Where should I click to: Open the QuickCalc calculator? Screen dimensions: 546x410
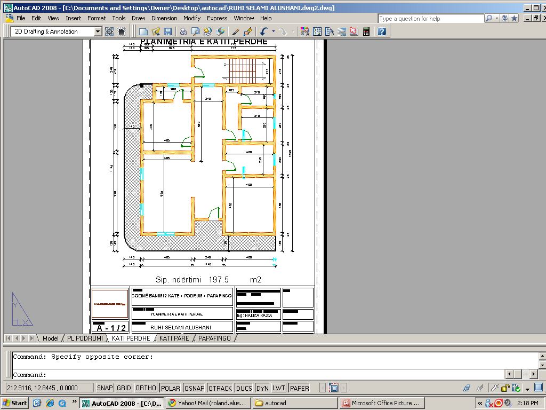pyautogui.click(x=366, y=31)
